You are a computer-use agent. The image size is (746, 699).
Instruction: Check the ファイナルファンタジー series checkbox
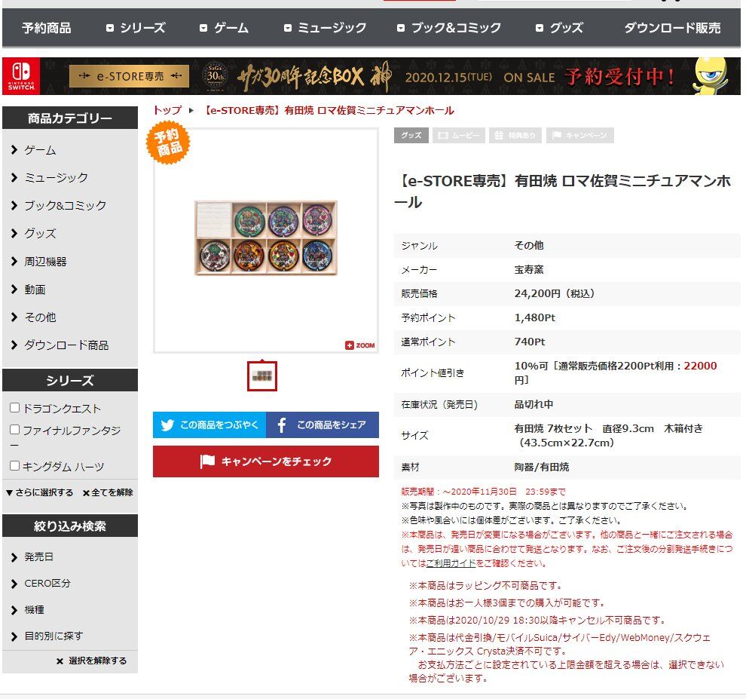coord(15,430)
